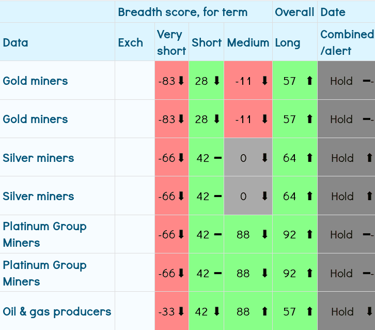The image size is (375, 330).
Task: Click down arrow beside 28 in second Gold miners row
Action: (216, 119)
